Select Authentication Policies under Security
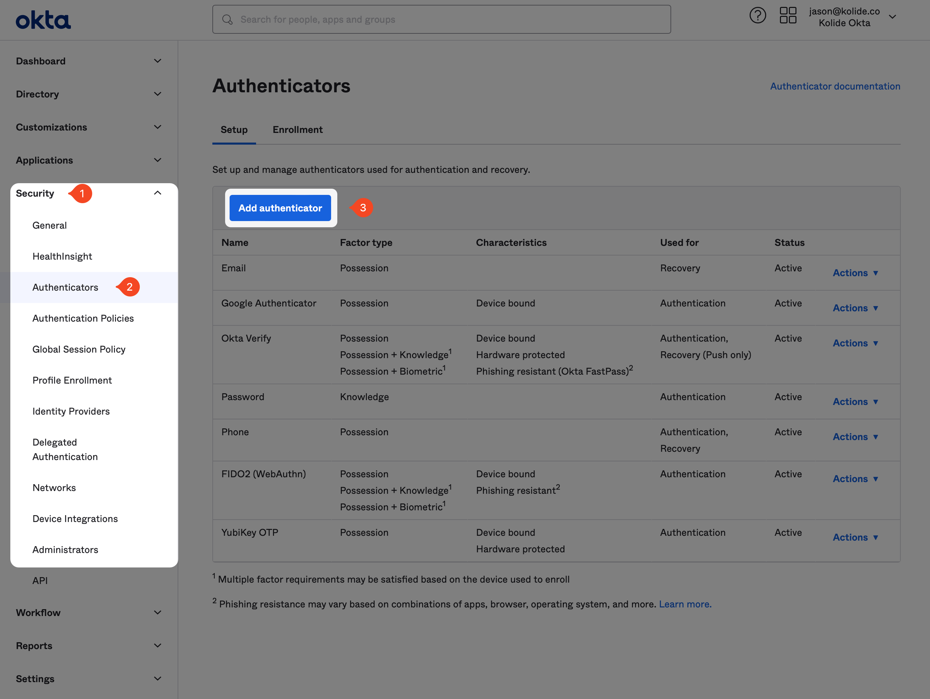 coord(83,318)
